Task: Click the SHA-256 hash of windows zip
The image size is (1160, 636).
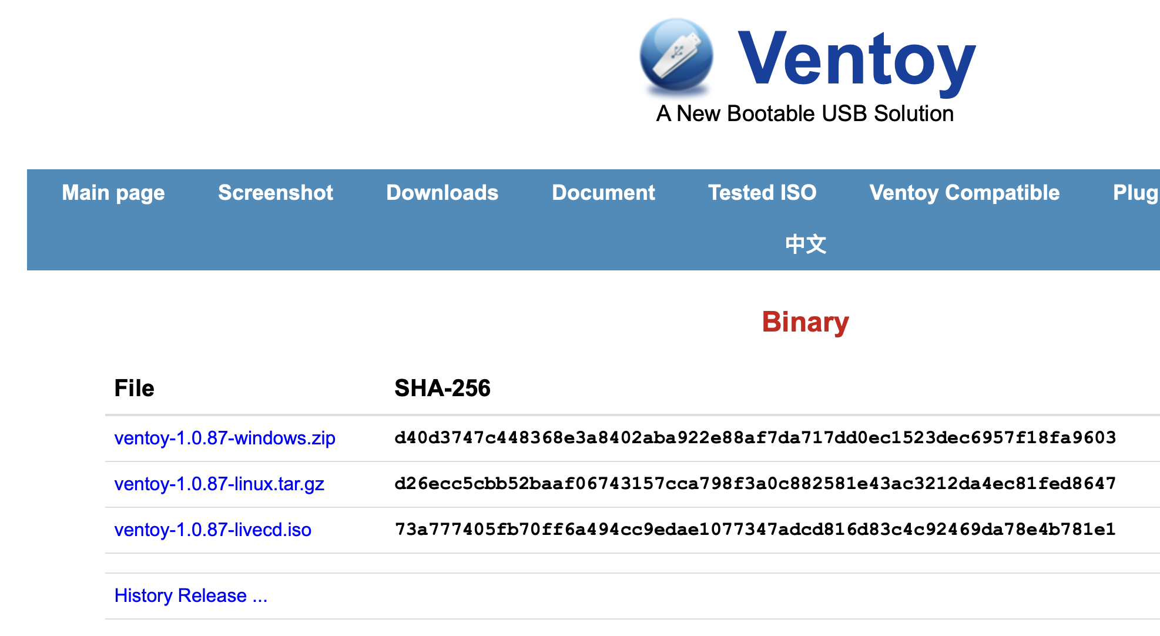Action: click(755, 438)
